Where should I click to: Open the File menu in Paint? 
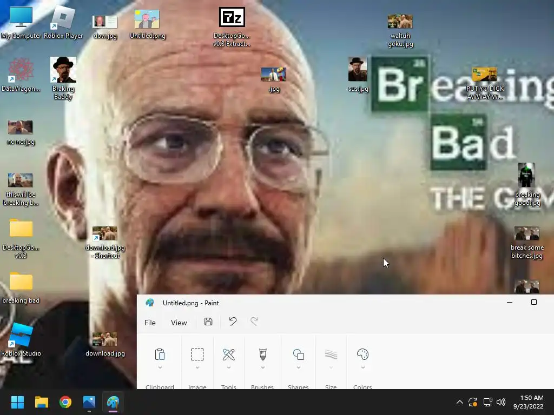150,323
